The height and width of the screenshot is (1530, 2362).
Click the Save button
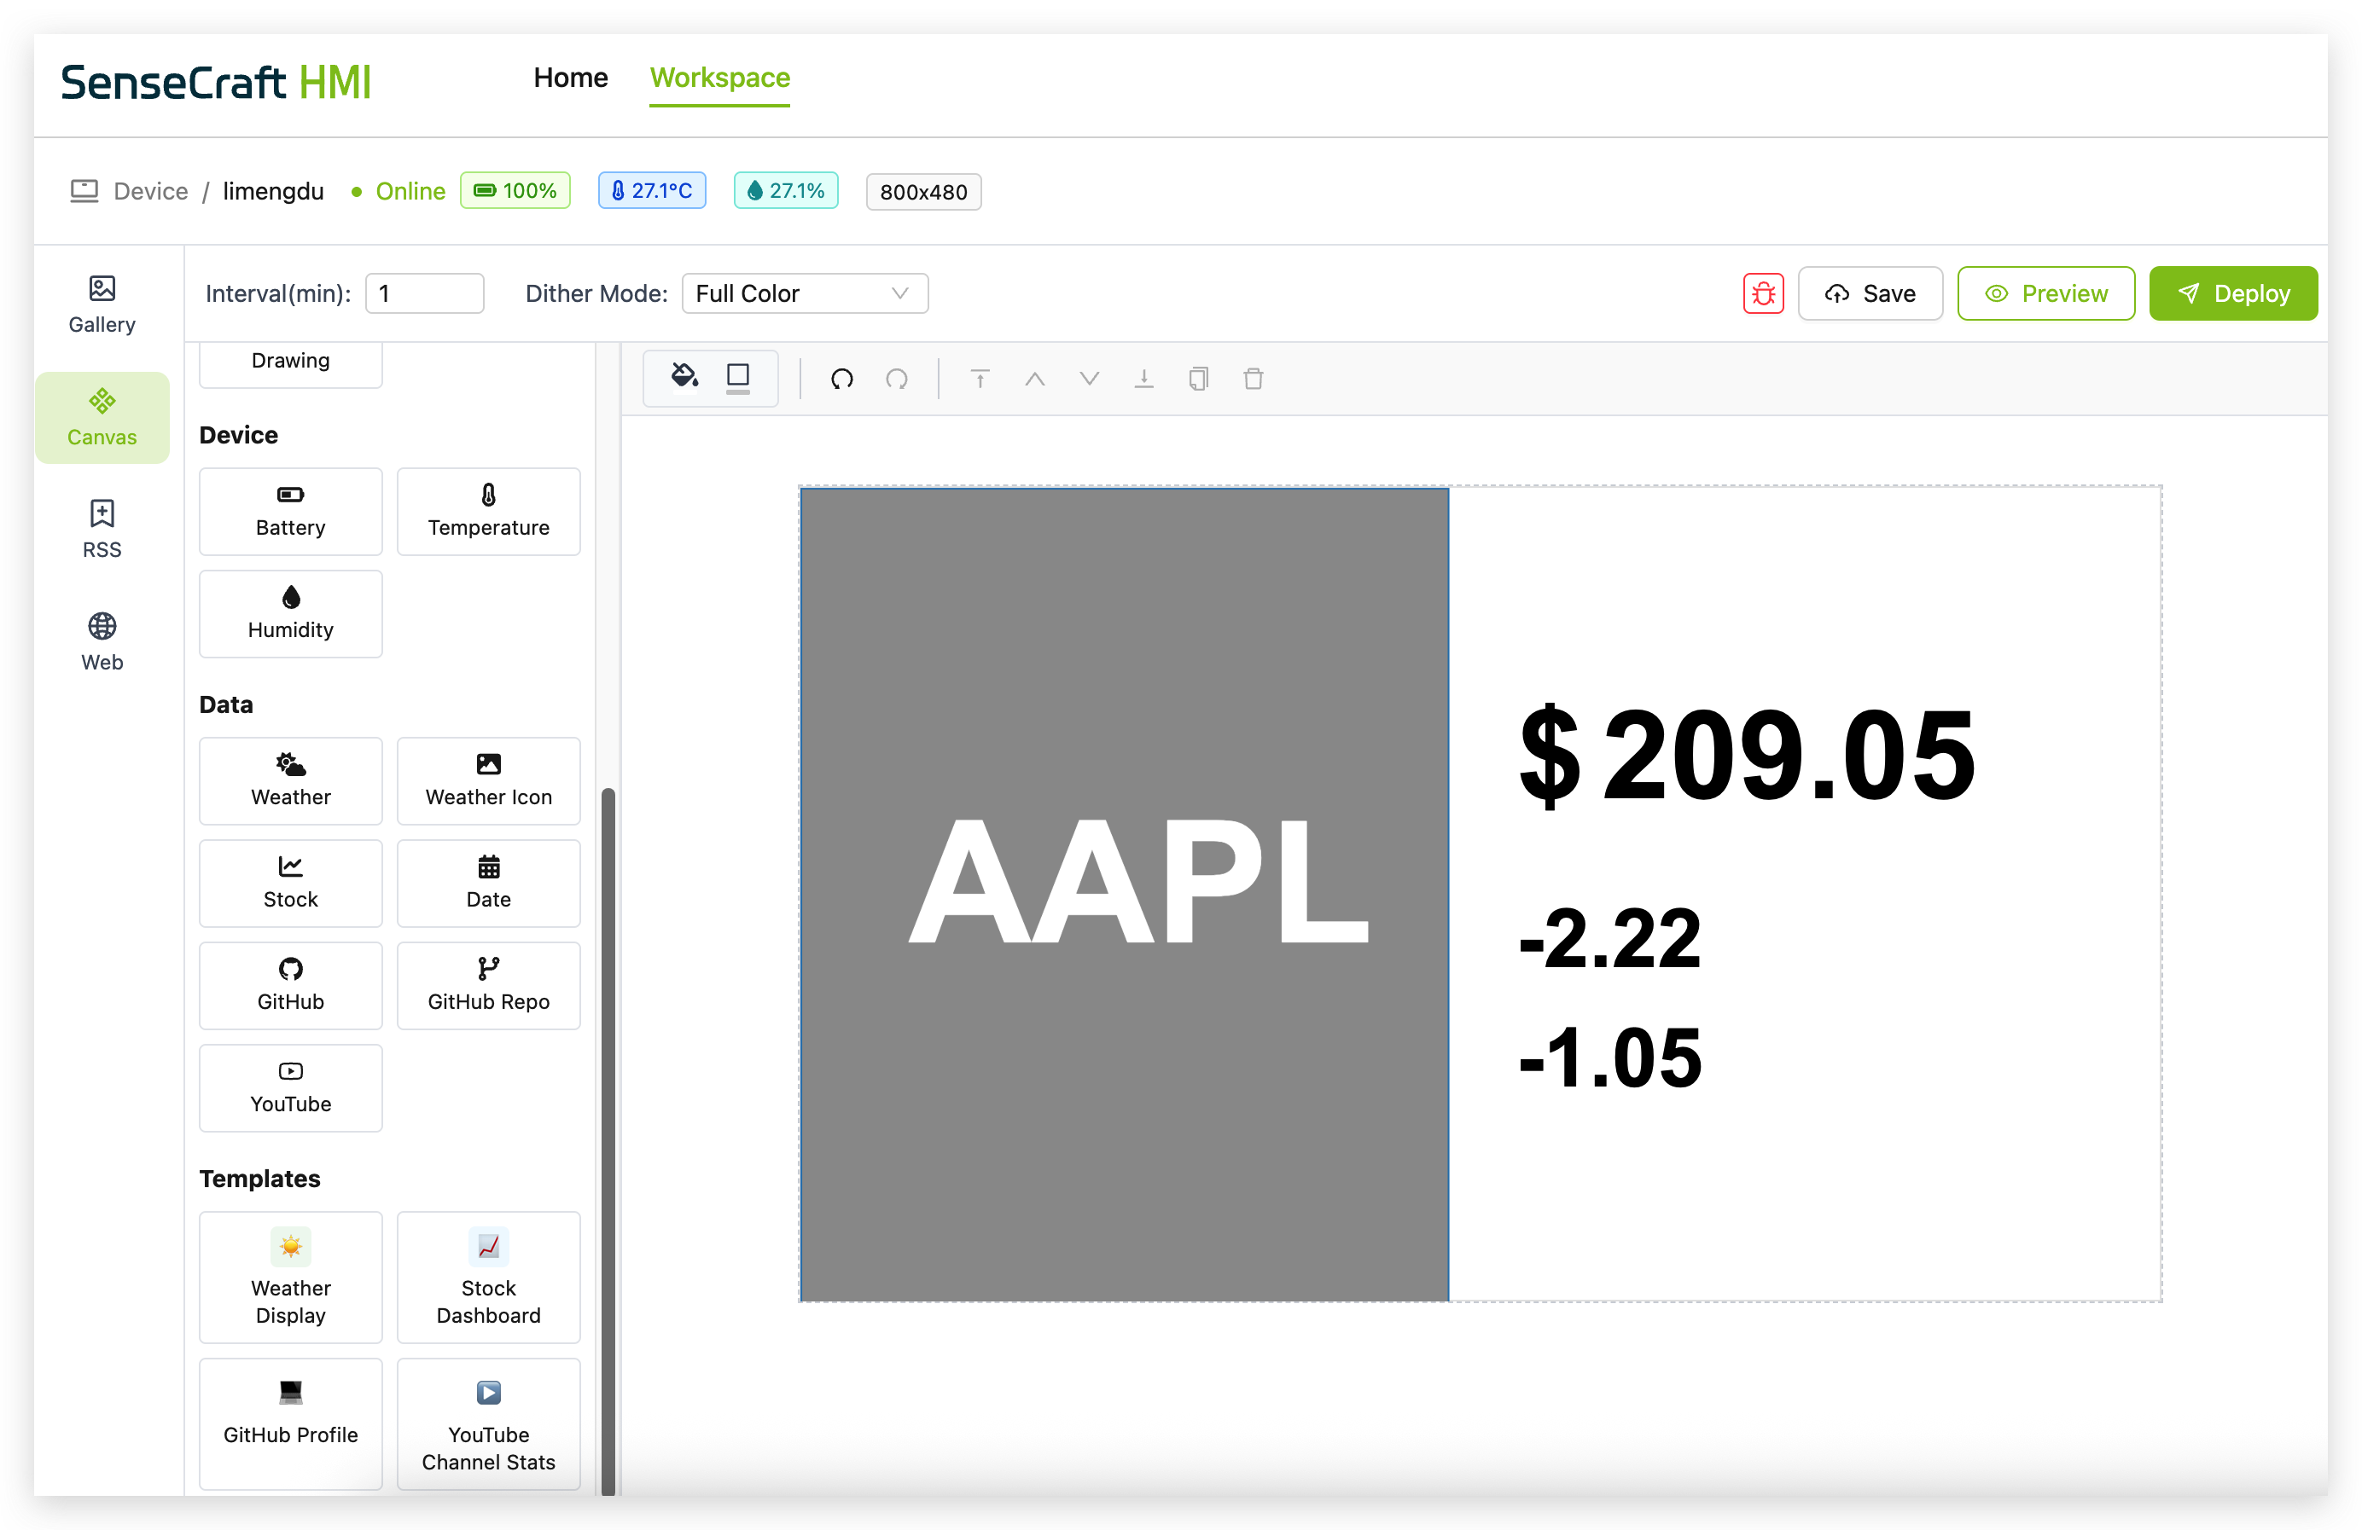pos(1870,293)
